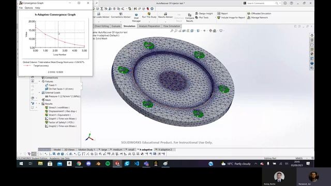Select Fixed-1 fixture

click(51, 85)
